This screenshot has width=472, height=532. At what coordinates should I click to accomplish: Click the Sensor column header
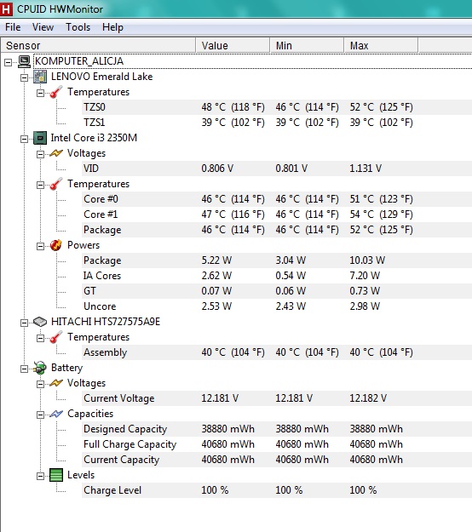point(99,45)
